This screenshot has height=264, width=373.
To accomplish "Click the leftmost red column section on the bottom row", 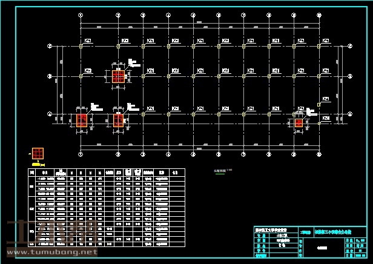I will [x=82, y=119].
